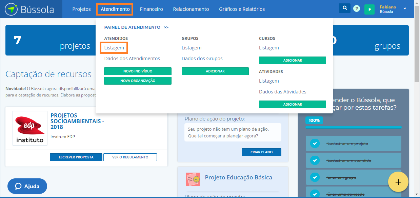Click the 100% task progress bar
Image resolution: width=420 pixels, height=198 pixels.
pos(353,127)
